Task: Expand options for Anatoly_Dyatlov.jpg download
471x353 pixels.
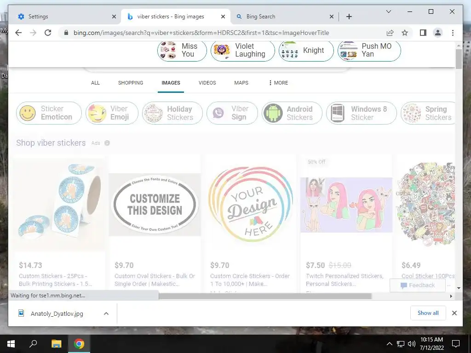Action: [106, 313]
